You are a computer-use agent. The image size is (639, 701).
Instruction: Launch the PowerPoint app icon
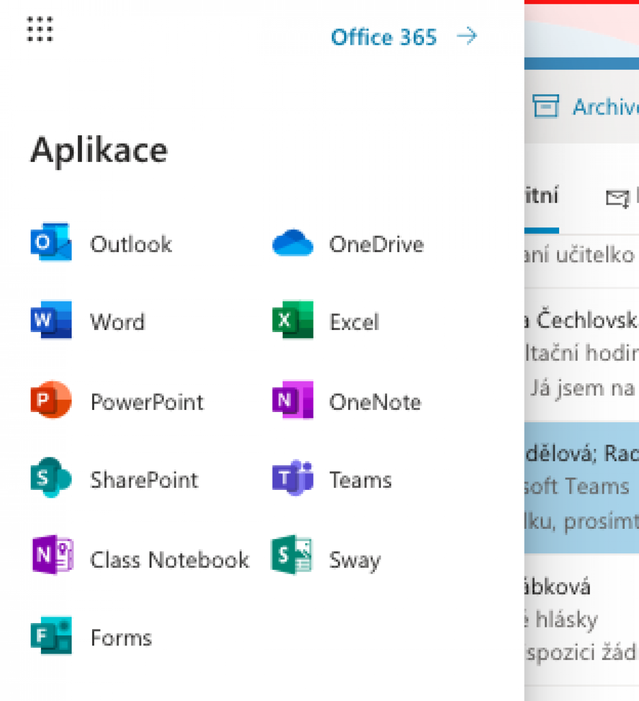(x=51, y=399)
